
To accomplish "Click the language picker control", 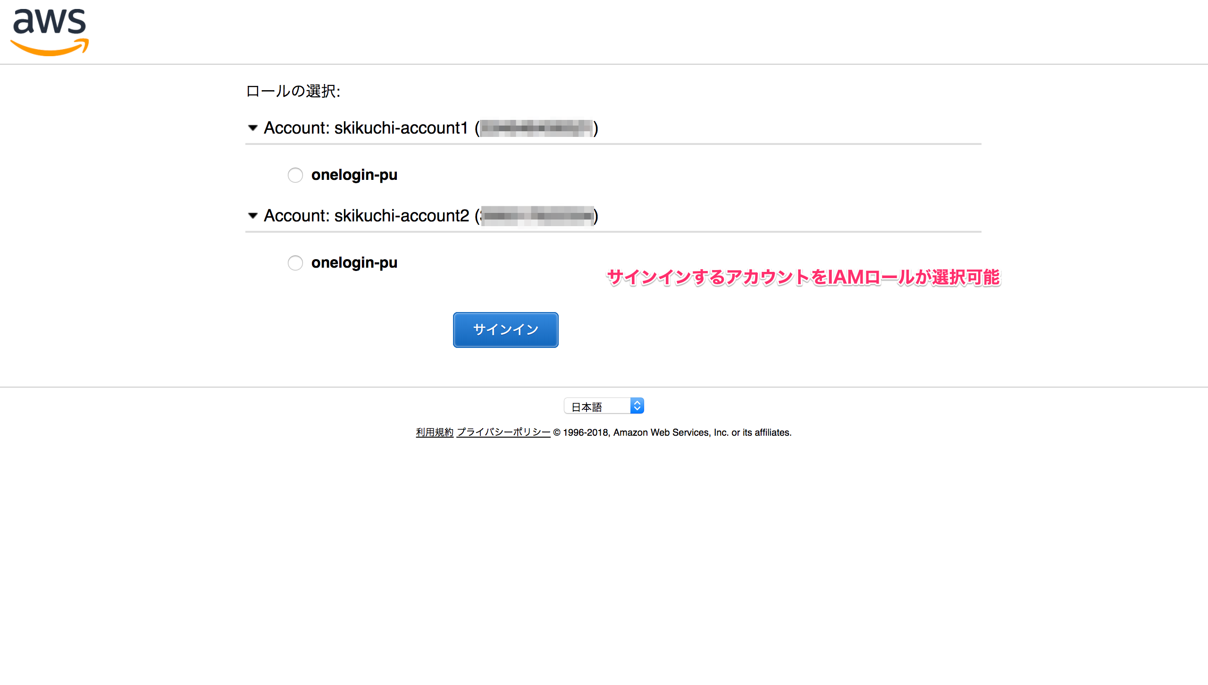I will point(604,405).
